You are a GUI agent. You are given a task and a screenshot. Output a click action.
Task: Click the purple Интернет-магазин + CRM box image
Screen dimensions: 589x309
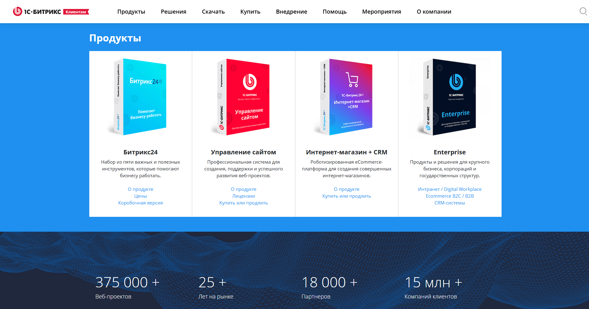click(x=347, y=97)
